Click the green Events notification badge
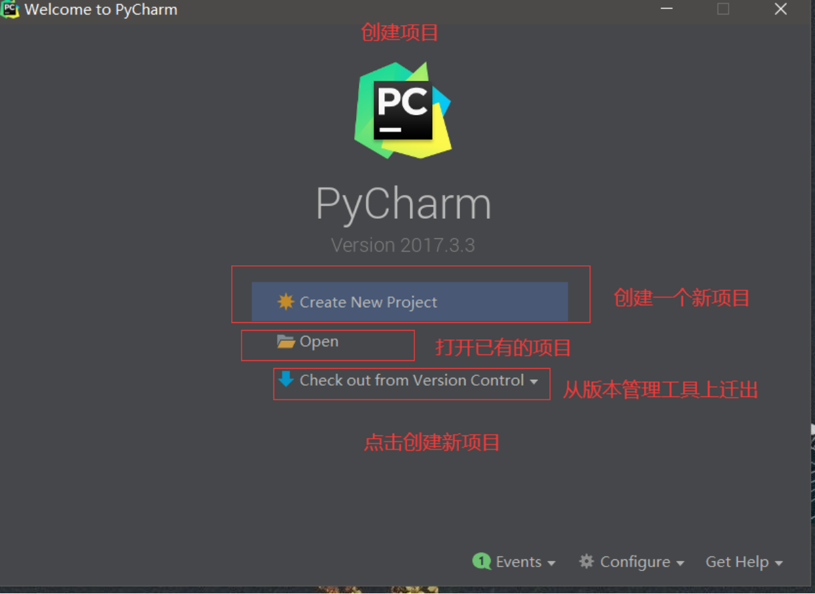 pyautogui.click(x=482, y=561)
